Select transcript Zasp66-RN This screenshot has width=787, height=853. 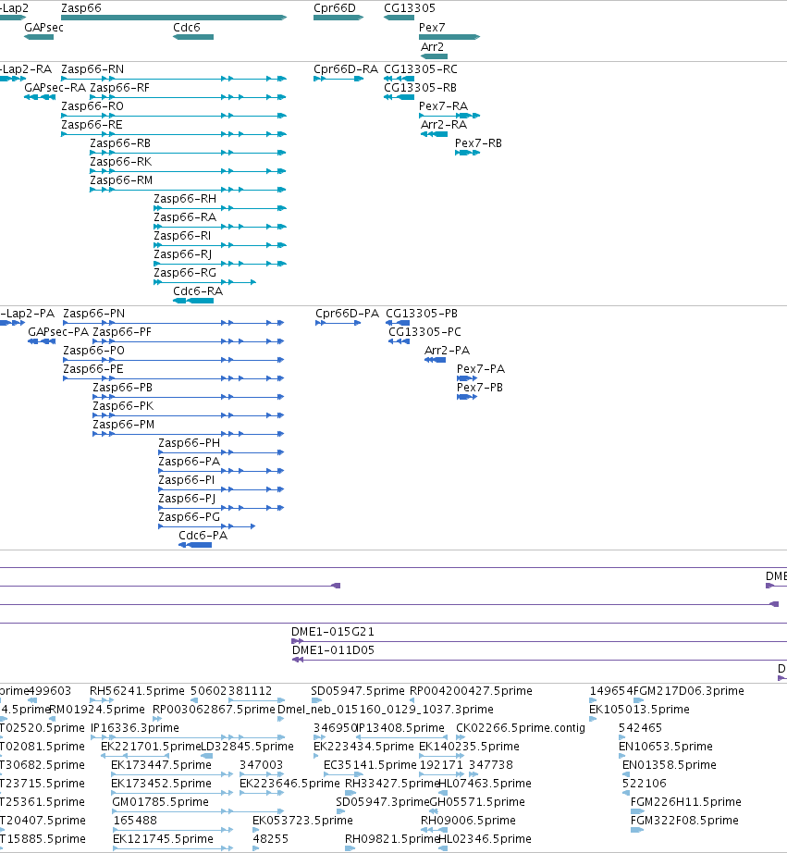click(174, 79)
